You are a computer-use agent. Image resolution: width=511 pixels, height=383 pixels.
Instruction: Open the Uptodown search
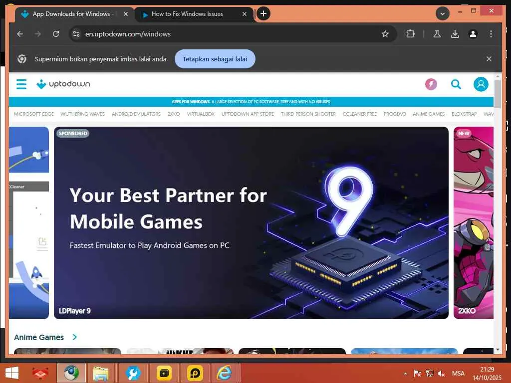pyautogui.click(x=456, y=84)
